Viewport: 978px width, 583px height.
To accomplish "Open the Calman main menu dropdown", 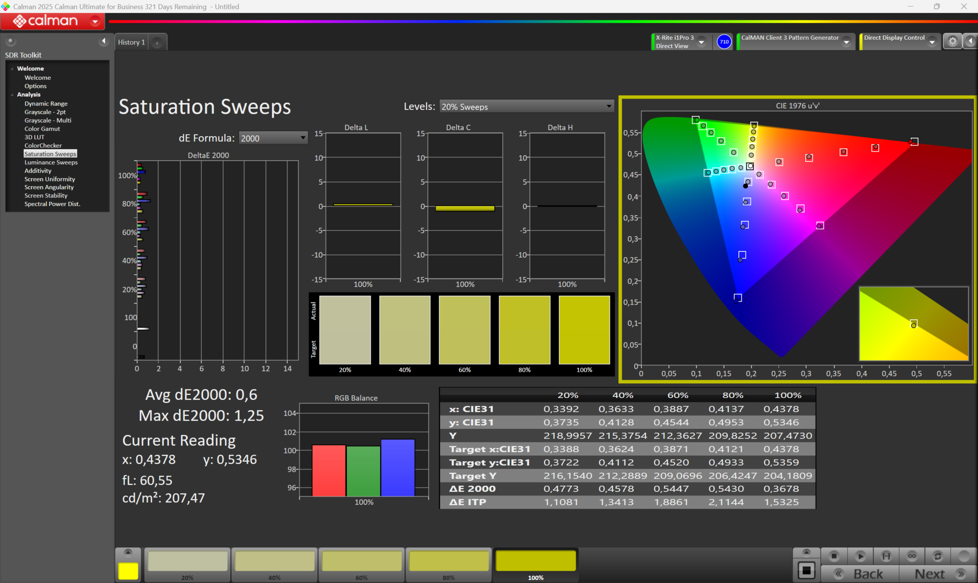I will [95, 21].
